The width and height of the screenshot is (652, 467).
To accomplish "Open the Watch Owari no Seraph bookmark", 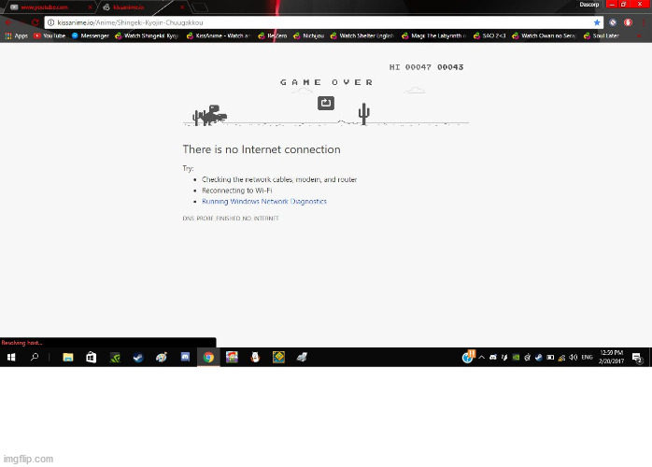I will pyautogui.click(x=544, y=35).
